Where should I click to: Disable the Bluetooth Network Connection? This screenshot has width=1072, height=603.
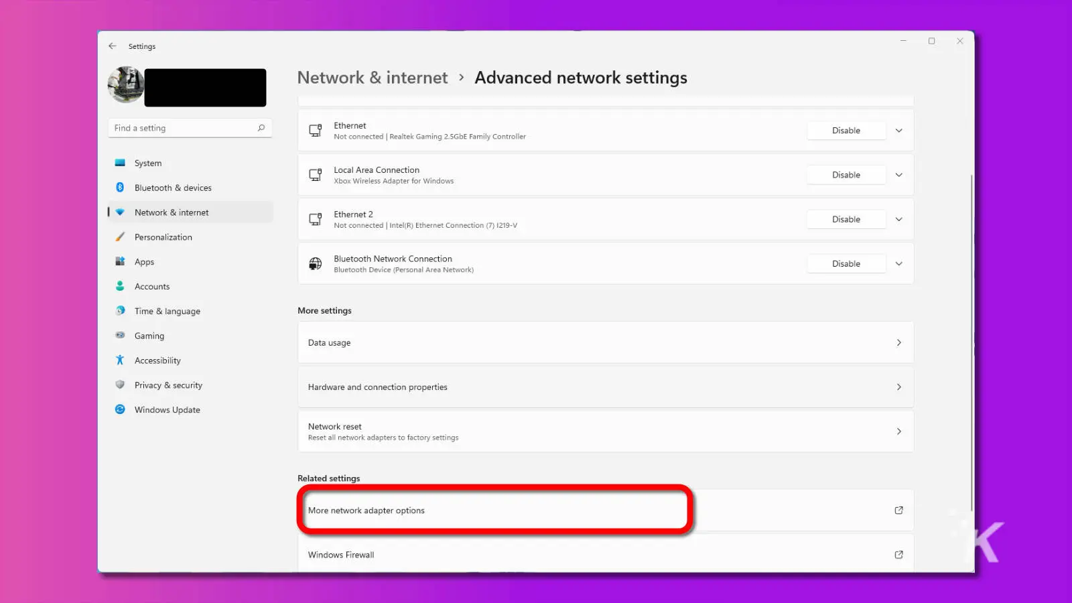click(846, 264)
